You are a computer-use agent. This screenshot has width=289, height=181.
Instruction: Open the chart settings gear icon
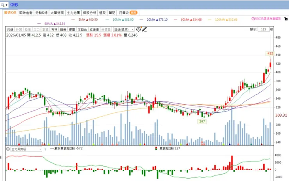pyautogui.click(x=138, y=29)
